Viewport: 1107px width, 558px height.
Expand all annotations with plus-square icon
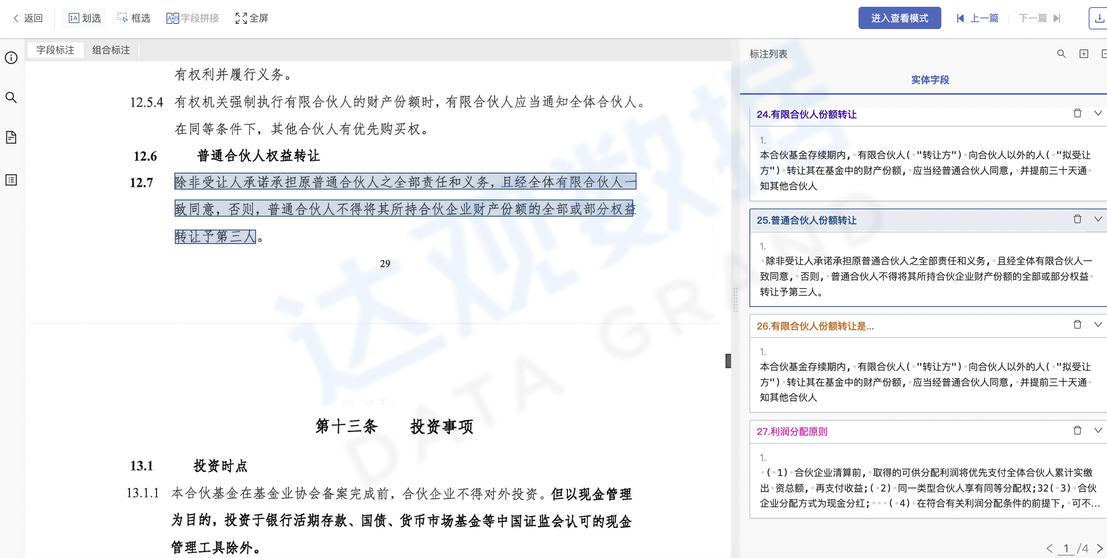point(1084,54)
